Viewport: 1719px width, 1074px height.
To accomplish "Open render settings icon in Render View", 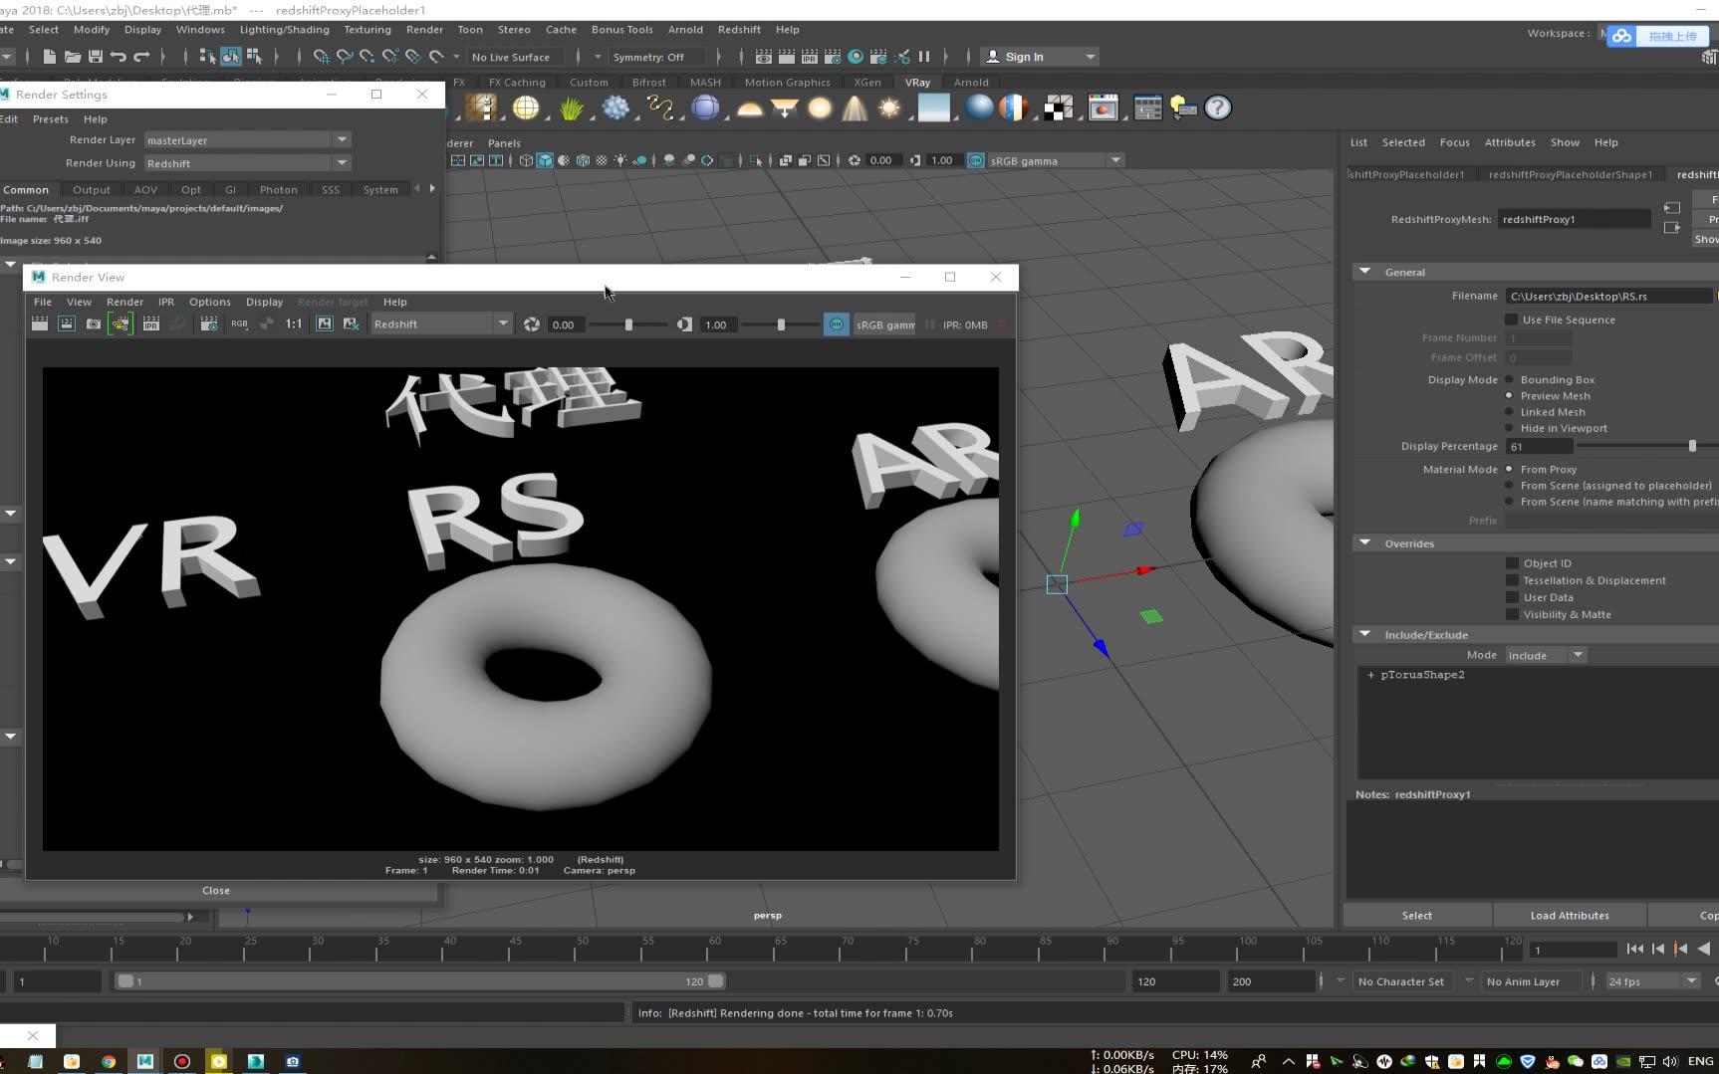I will [209, 324].
